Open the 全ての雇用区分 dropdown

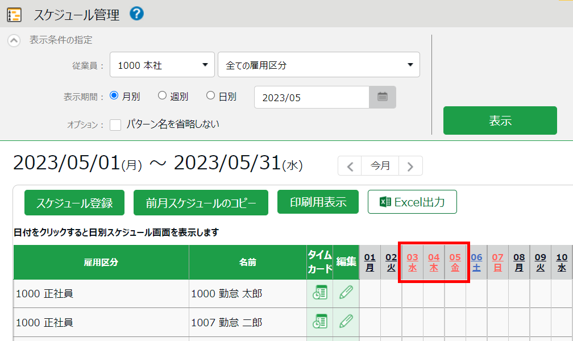coord(318,65)
